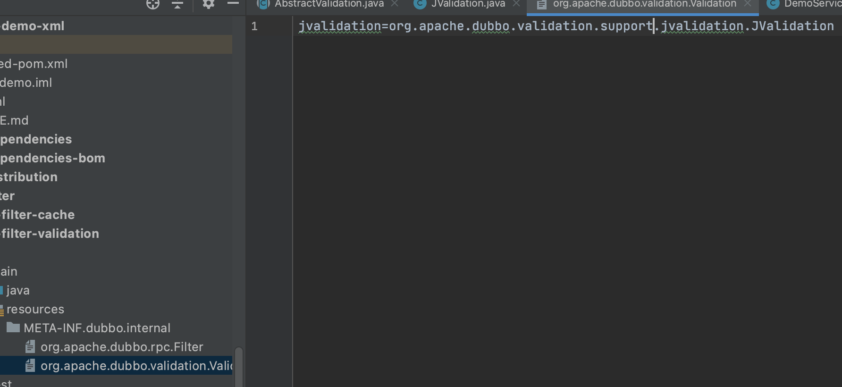842x387 pixels.
Task: Click file icon on Validation tab
Action: coord(542,4)
